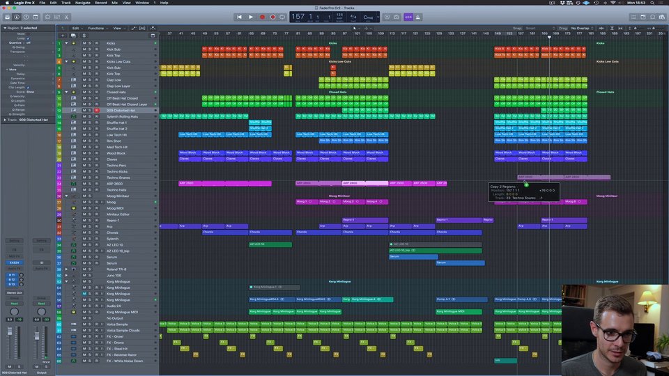Click the Catch playhead button

[153, 28]
